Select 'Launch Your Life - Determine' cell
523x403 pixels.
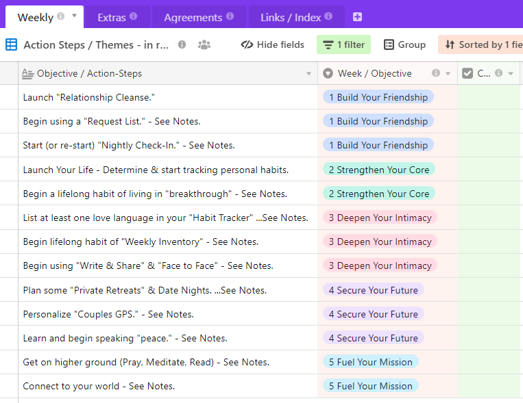(168, 170)
